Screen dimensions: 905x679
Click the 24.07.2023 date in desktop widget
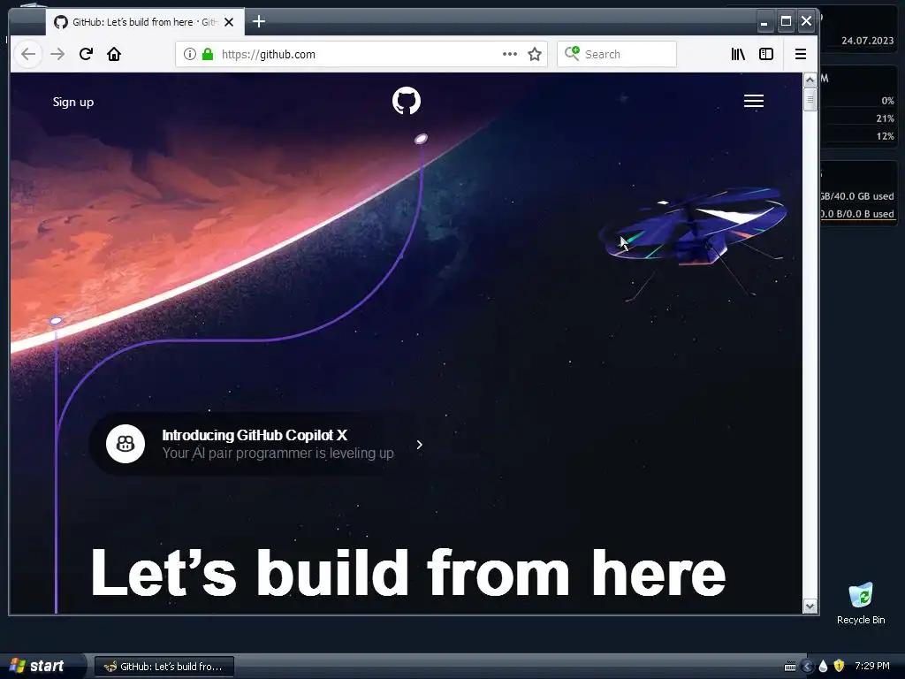tap(867, 41)
